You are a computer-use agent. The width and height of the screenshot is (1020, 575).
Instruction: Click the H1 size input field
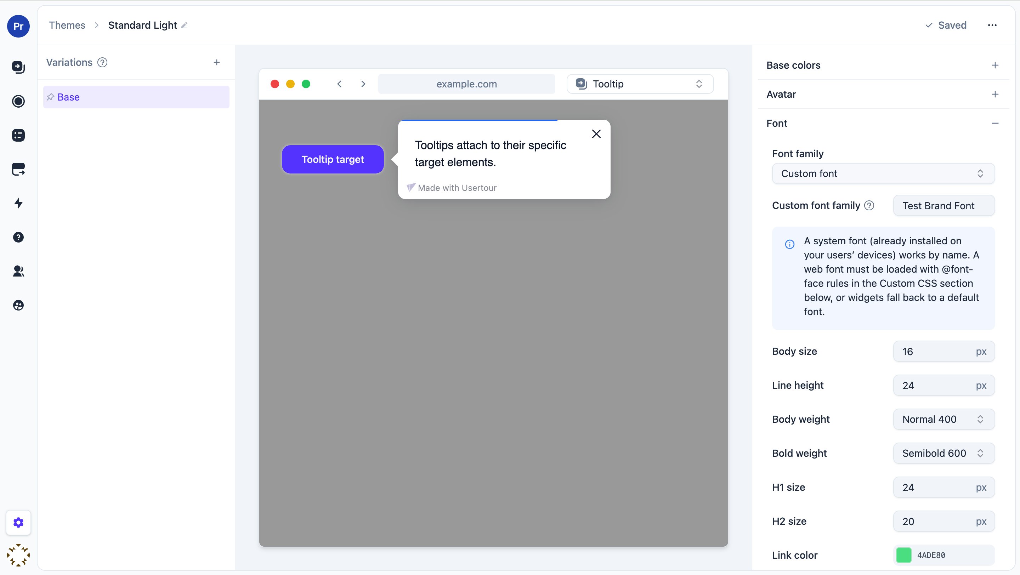(944, 487)
